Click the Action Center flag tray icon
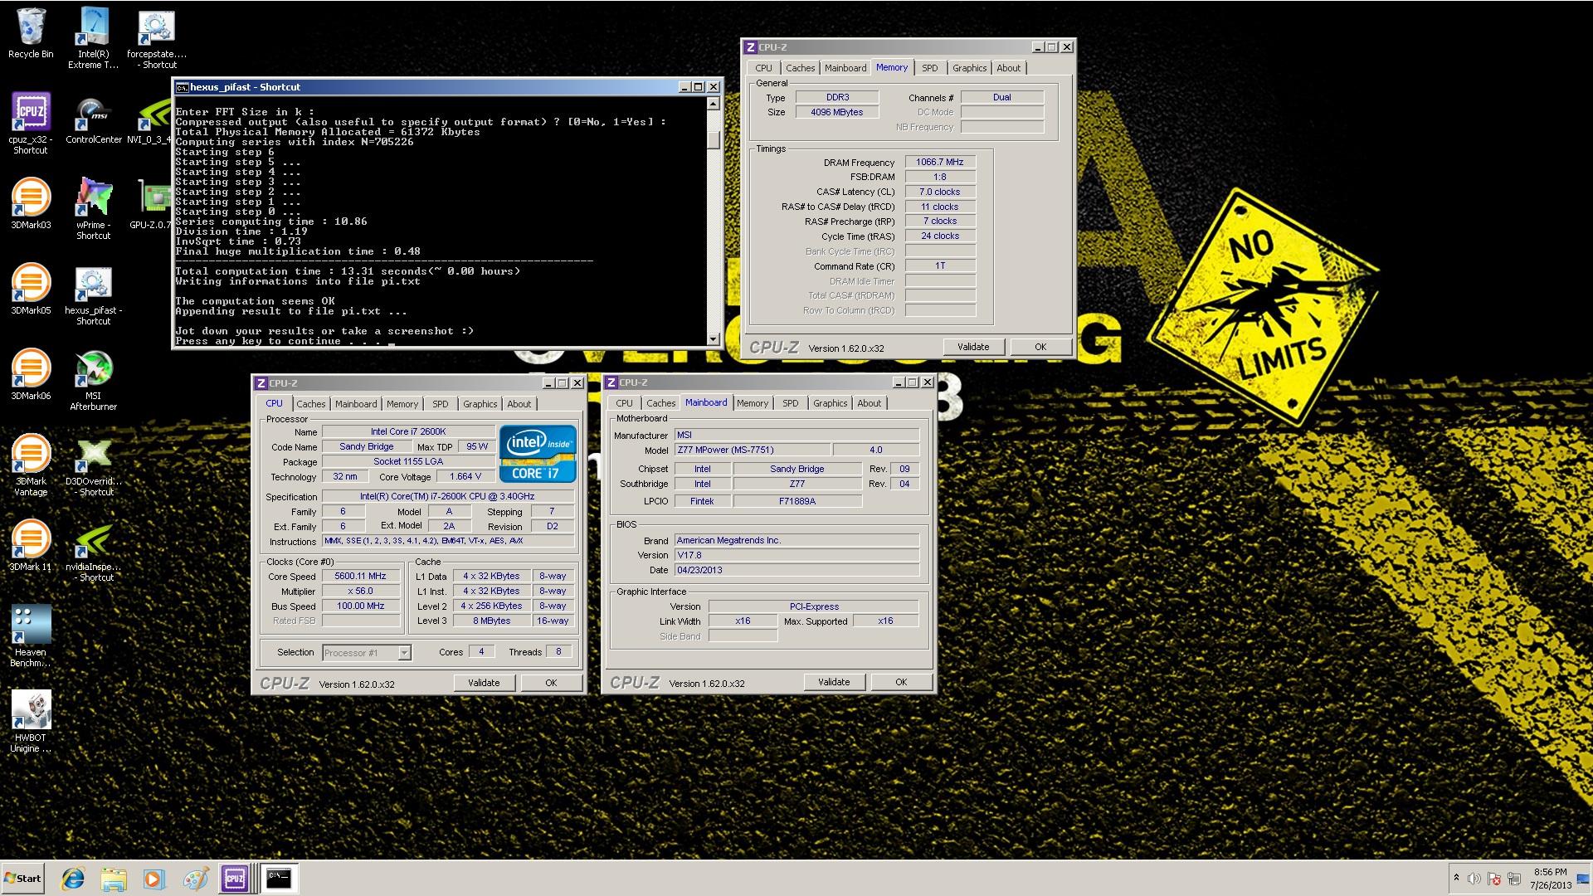 pos(1494,879)
